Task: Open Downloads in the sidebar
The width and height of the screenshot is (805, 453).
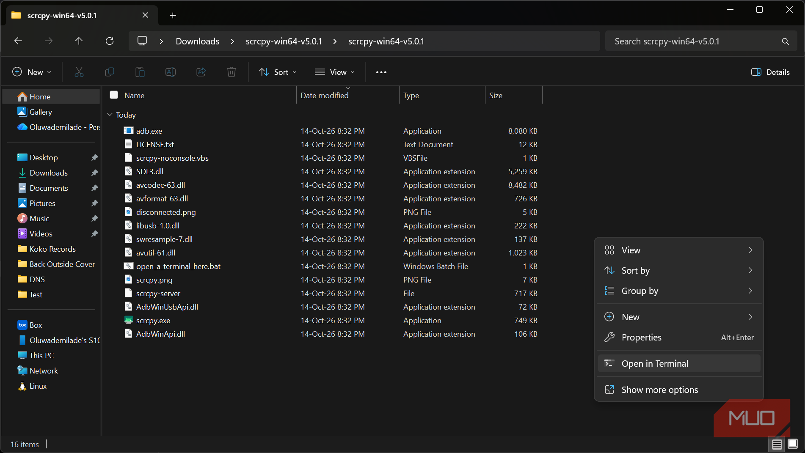Action: click(x=48, y=173)
